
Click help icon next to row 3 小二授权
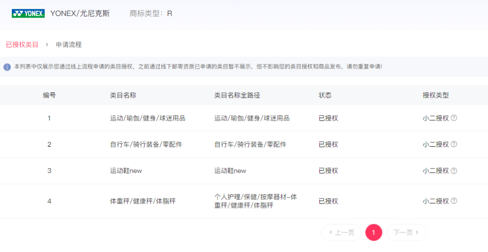[454, 171]
